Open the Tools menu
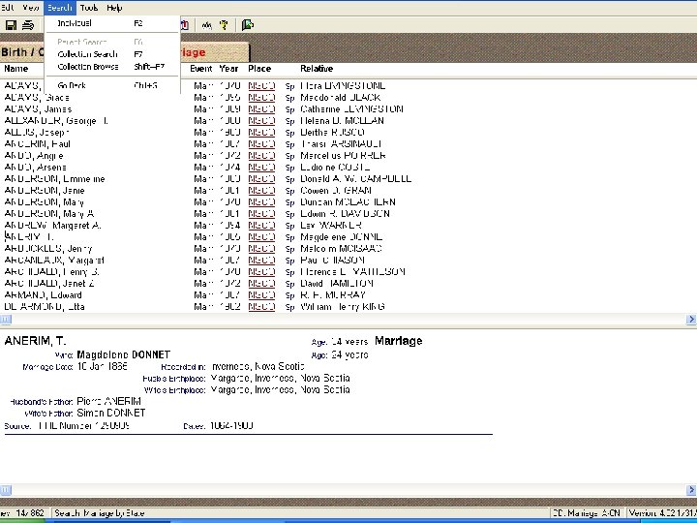Viewport: 697px width, 523px height. pyautogui.click(x=89, y=8)
